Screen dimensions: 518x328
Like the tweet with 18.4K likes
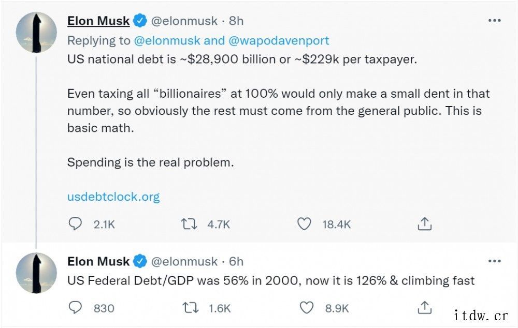point(304,224)
